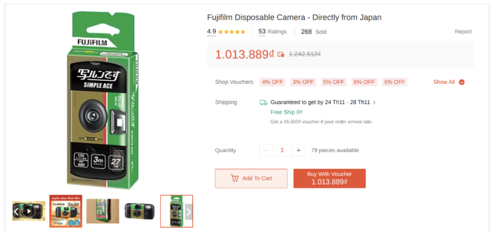Expand shipping details chevron after delivery dates
The image size is (499, 241).
coord(374,103)
